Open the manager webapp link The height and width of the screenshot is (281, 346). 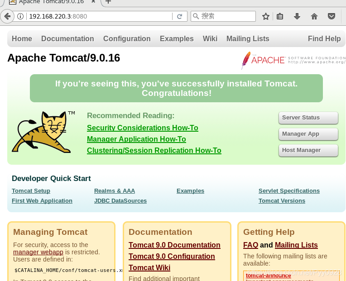[38, 252]
